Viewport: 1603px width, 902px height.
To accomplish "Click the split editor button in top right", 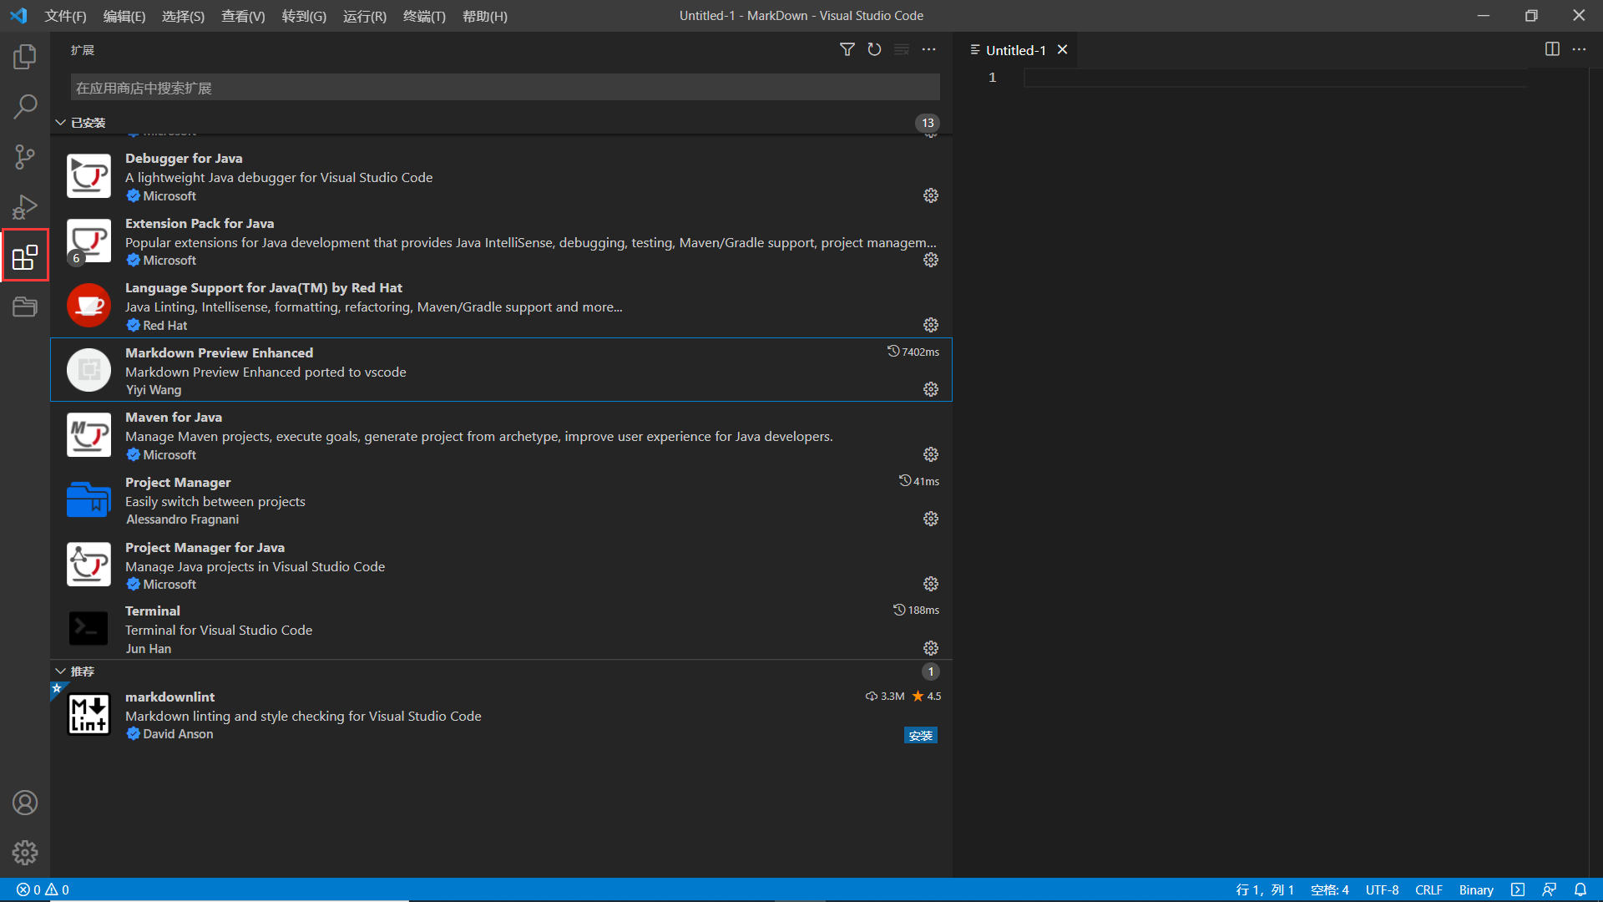I will [1552, 48].
